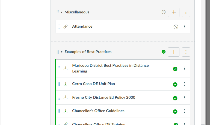Collapse the Examples of Best Practices module
Viewport: 210px width, 125px height.
62,52
